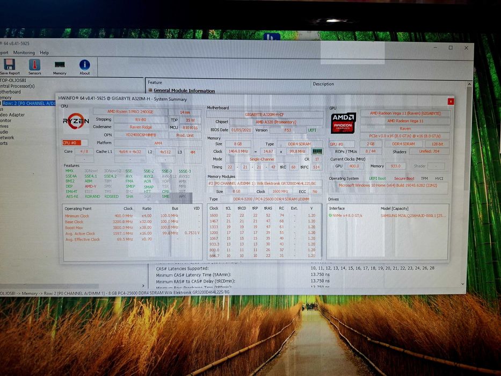This screenshot has width=501, height=376.
Task: Close the System Summary window with red X
Action: pos(451,102)
